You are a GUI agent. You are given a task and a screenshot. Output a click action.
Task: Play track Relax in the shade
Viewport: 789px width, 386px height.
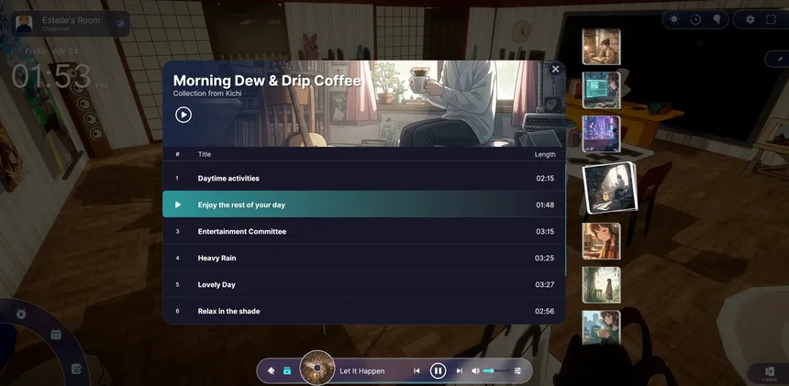pos(364,311)
